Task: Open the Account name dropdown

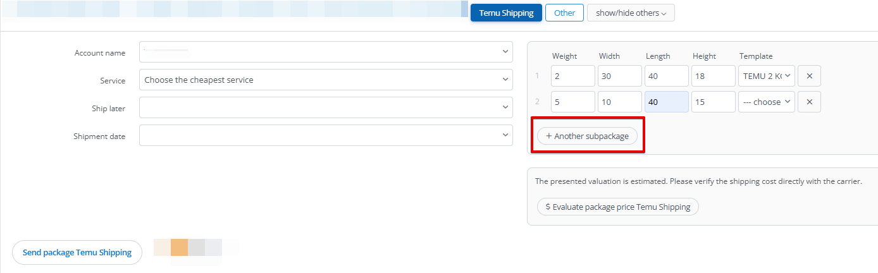Action: [326, 52]
